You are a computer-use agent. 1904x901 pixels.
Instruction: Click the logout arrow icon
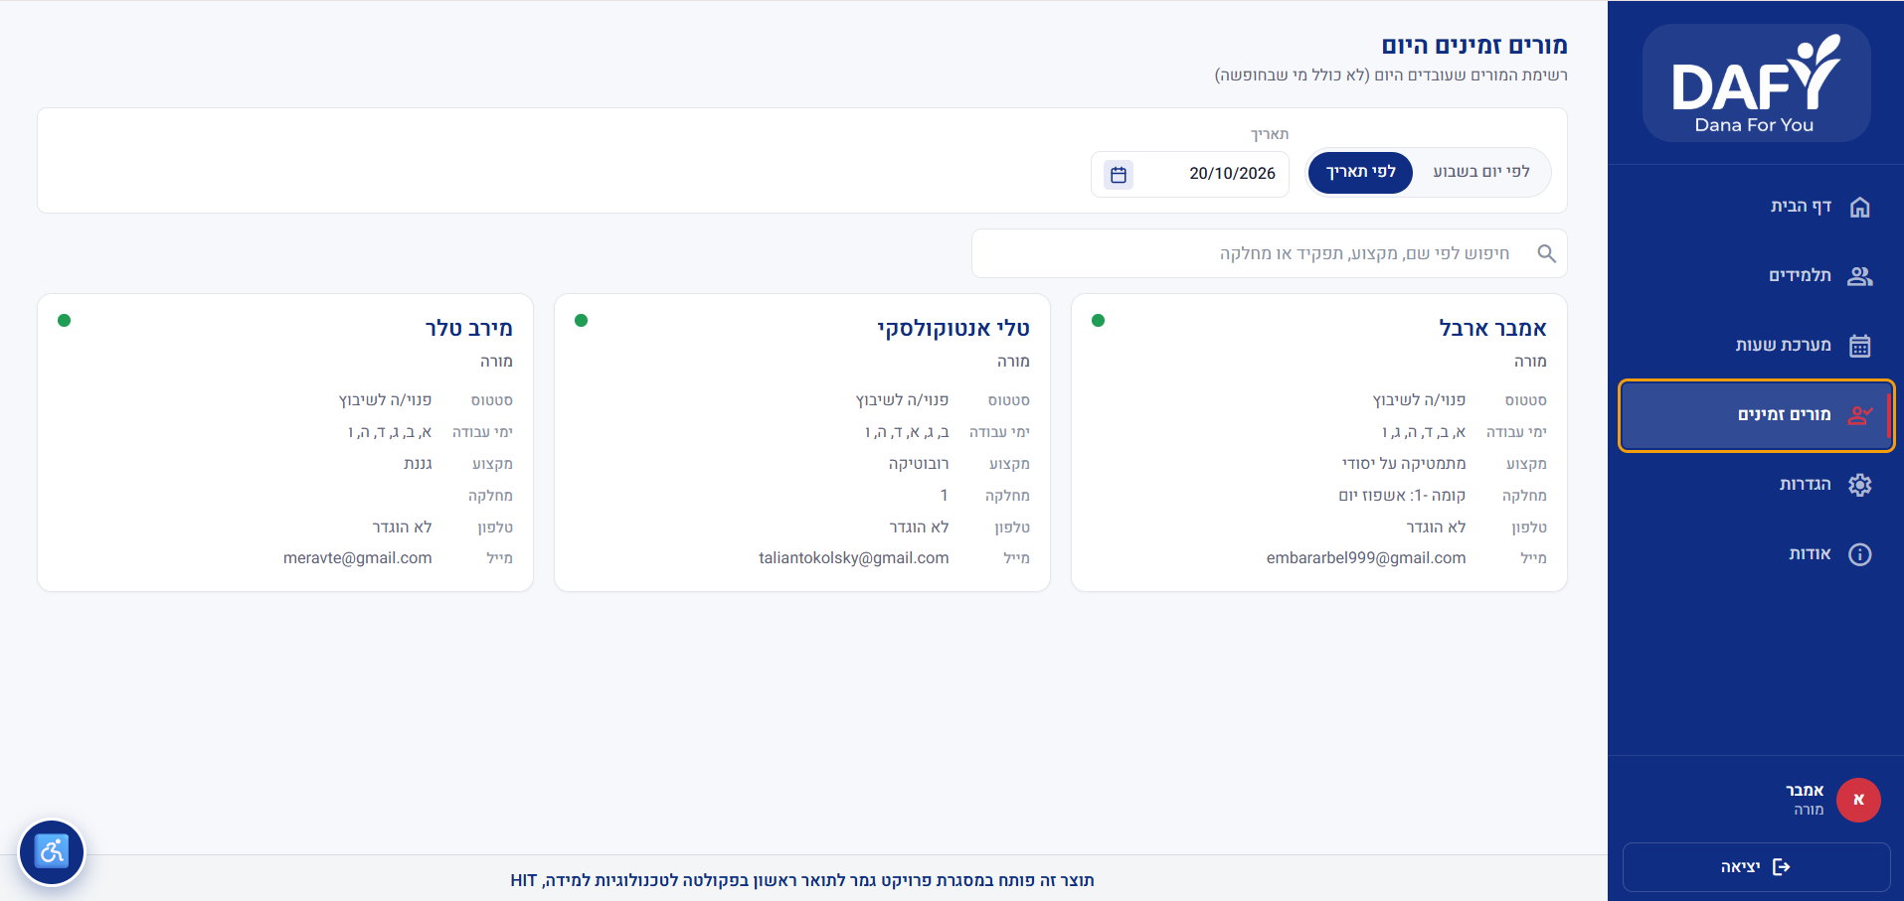pos(1781,867)
